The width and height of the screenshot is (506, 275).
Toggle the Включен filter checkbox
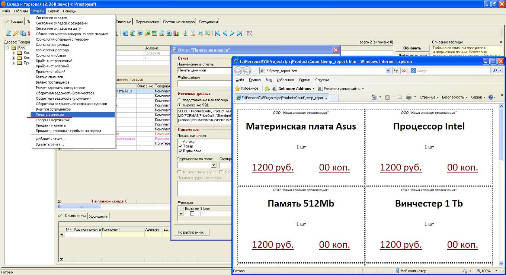192,214
